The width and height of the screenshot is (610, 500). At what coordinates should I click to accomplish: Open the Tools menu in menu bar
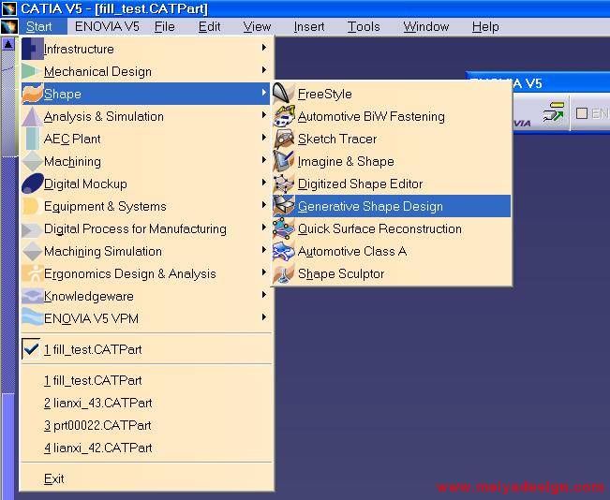click(x=364, y=26)
